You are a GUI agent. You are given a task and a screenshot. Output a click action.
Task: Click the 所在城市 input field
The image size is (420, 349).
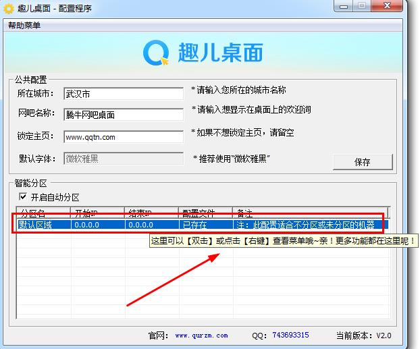pos(123,92)
